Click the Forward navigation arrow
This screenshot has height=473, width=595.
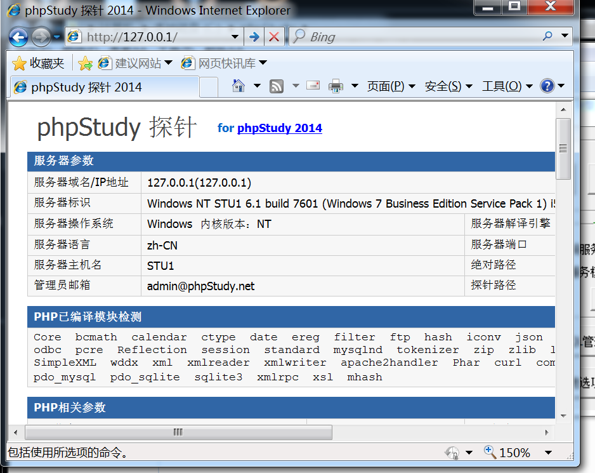41,37
